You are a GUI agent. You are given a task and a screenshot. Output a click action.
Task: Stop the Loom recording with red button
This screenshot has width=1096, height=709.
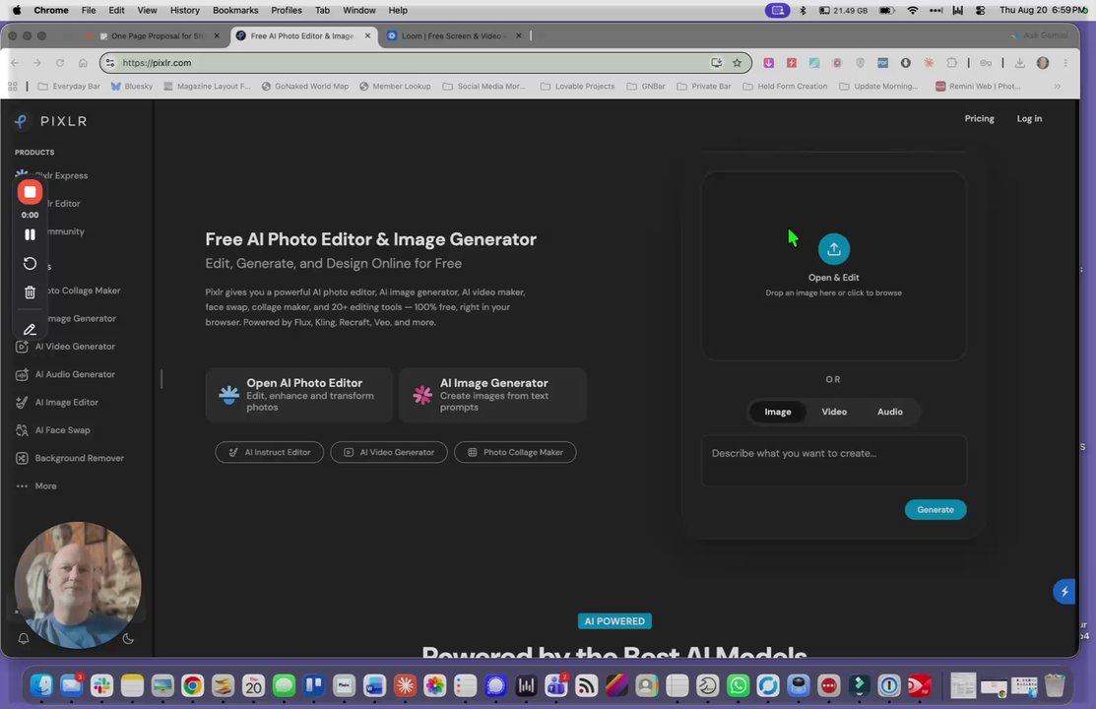tap(30, 192)
